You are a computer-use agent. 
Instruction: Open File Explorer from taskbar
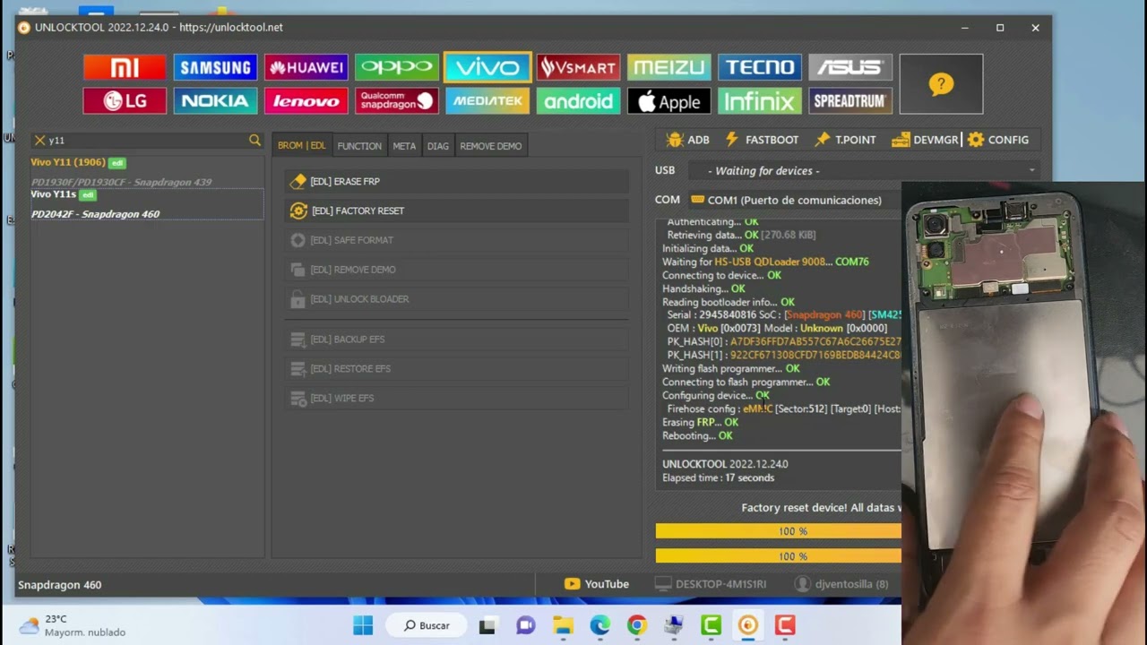tap(563, 625)
